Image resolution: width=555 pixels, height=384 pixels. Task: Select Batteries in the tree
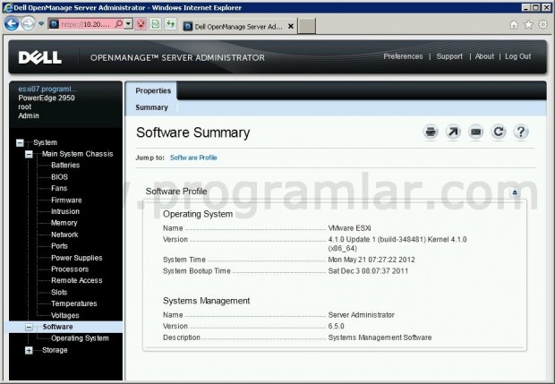pyautogui.click(x=65, y=165)
